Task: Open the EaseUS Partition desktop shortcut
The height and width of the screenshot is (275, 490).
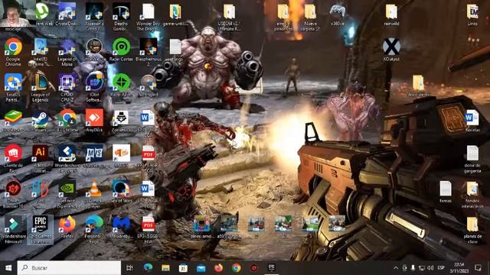Action: point(13,88)
